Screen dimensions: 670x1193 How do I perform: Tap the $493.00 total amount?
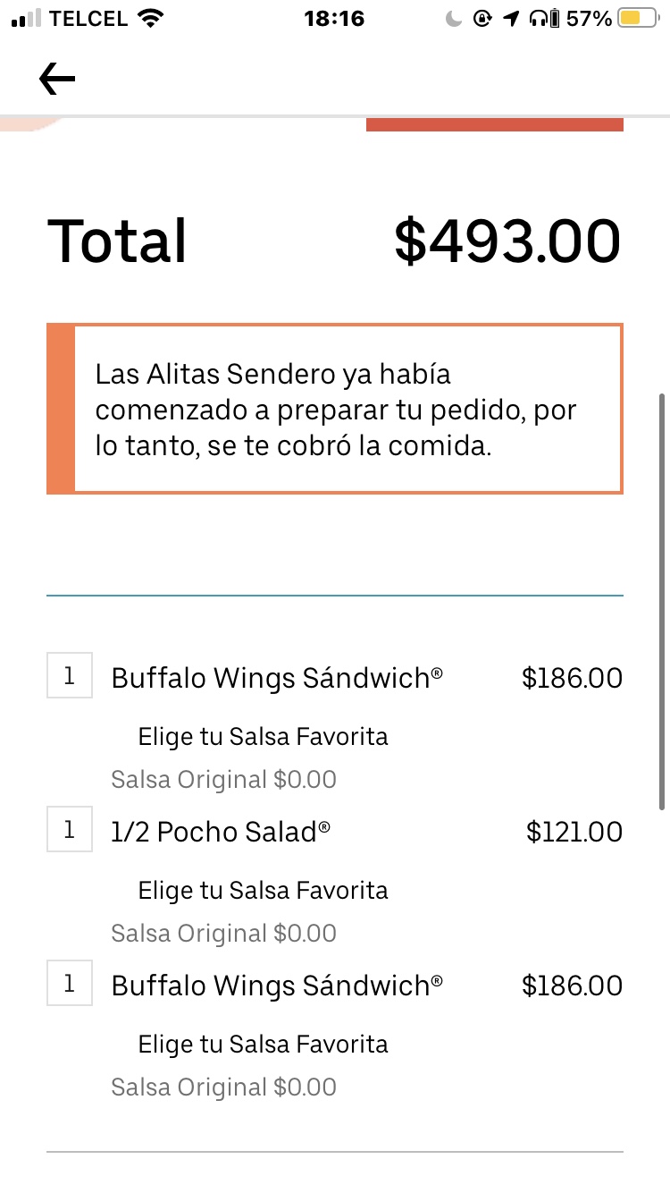click(x=507, y=241)
